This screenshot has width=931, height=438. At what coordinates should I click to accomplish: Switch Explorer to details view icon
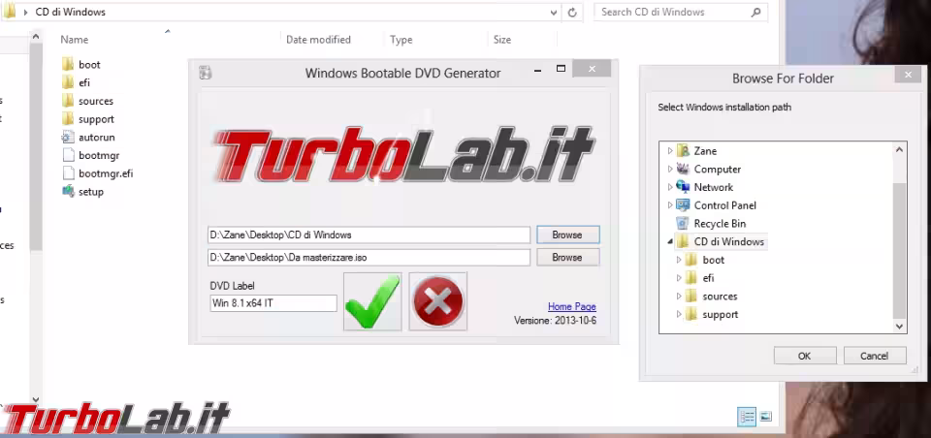(x=747, y=417)
